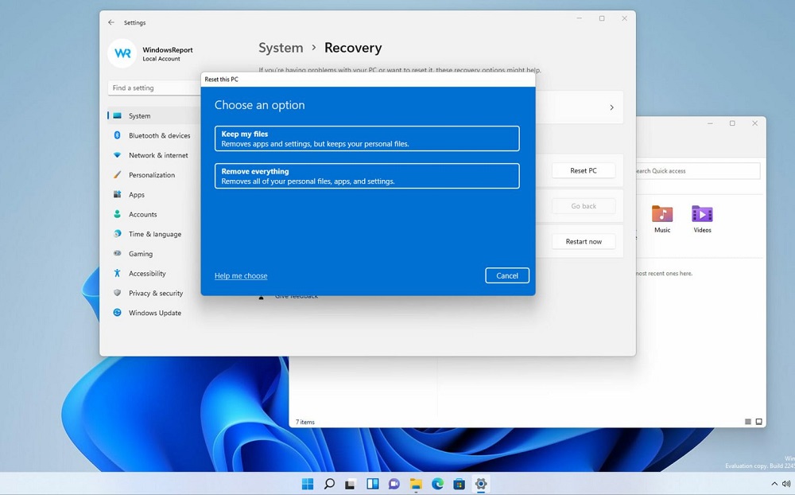The height and width of the screenshot is (495, 795).
Task: Click the Go back button
Action: pos(584,206)
